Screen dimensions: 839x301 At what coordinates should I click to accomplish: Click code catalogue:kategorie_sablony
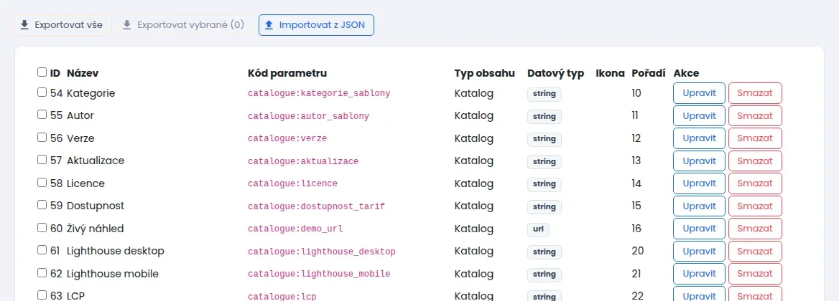click(x=319, y=93)
